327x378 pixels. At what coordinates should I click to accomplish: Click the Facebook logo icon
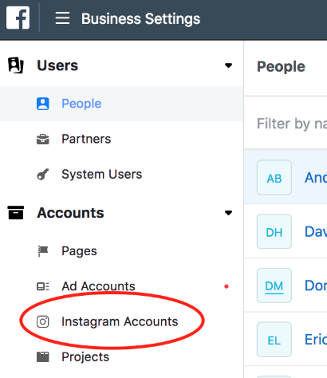pyautogui.click(x=18, y=18)
